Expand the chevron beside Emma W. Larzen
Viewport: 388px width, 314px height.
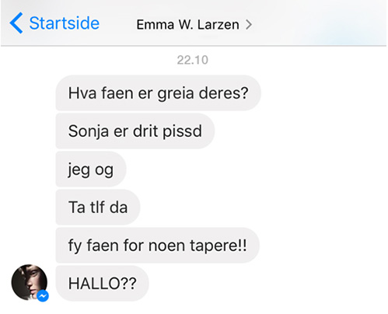249,25
